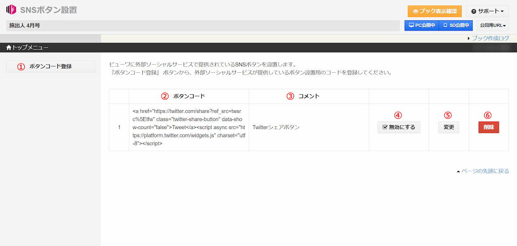Screen dimensions: 517x246
Task: Expand the ブック作成ログ disclosure triangle
Action: (469, 38)
